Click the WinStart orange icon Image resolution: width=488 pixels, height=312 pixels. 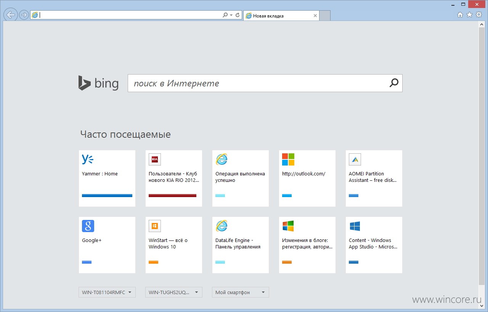coord(155,226)
